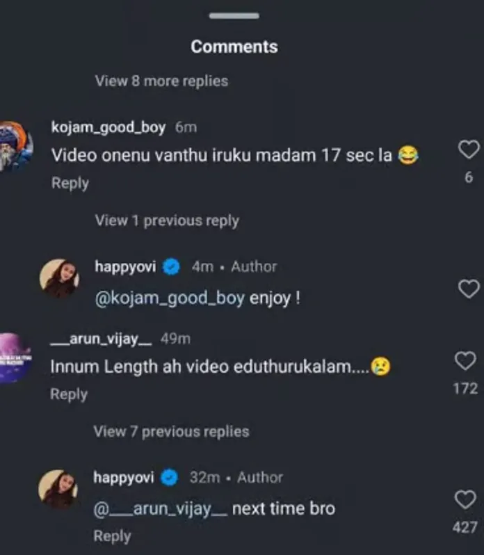
Task: Like the __arun_vijay__ comment heart
Action: pyautogui.click(x=465, y=360)
